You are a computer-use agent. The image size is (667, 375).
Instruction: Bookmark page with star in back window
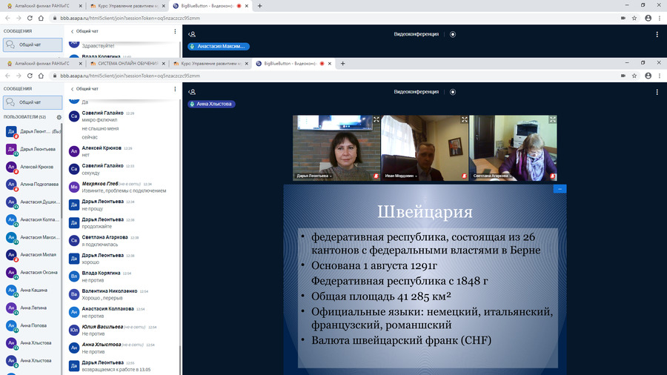coord(634,19)
